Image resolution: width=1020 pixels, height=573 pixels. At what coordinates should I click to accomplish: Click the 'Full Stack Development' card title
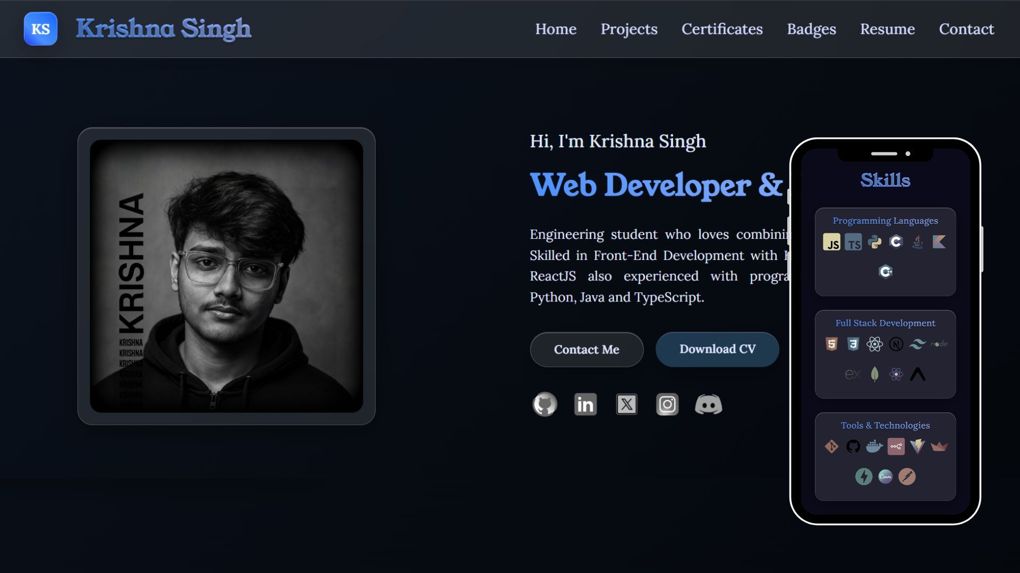(885, 323)
